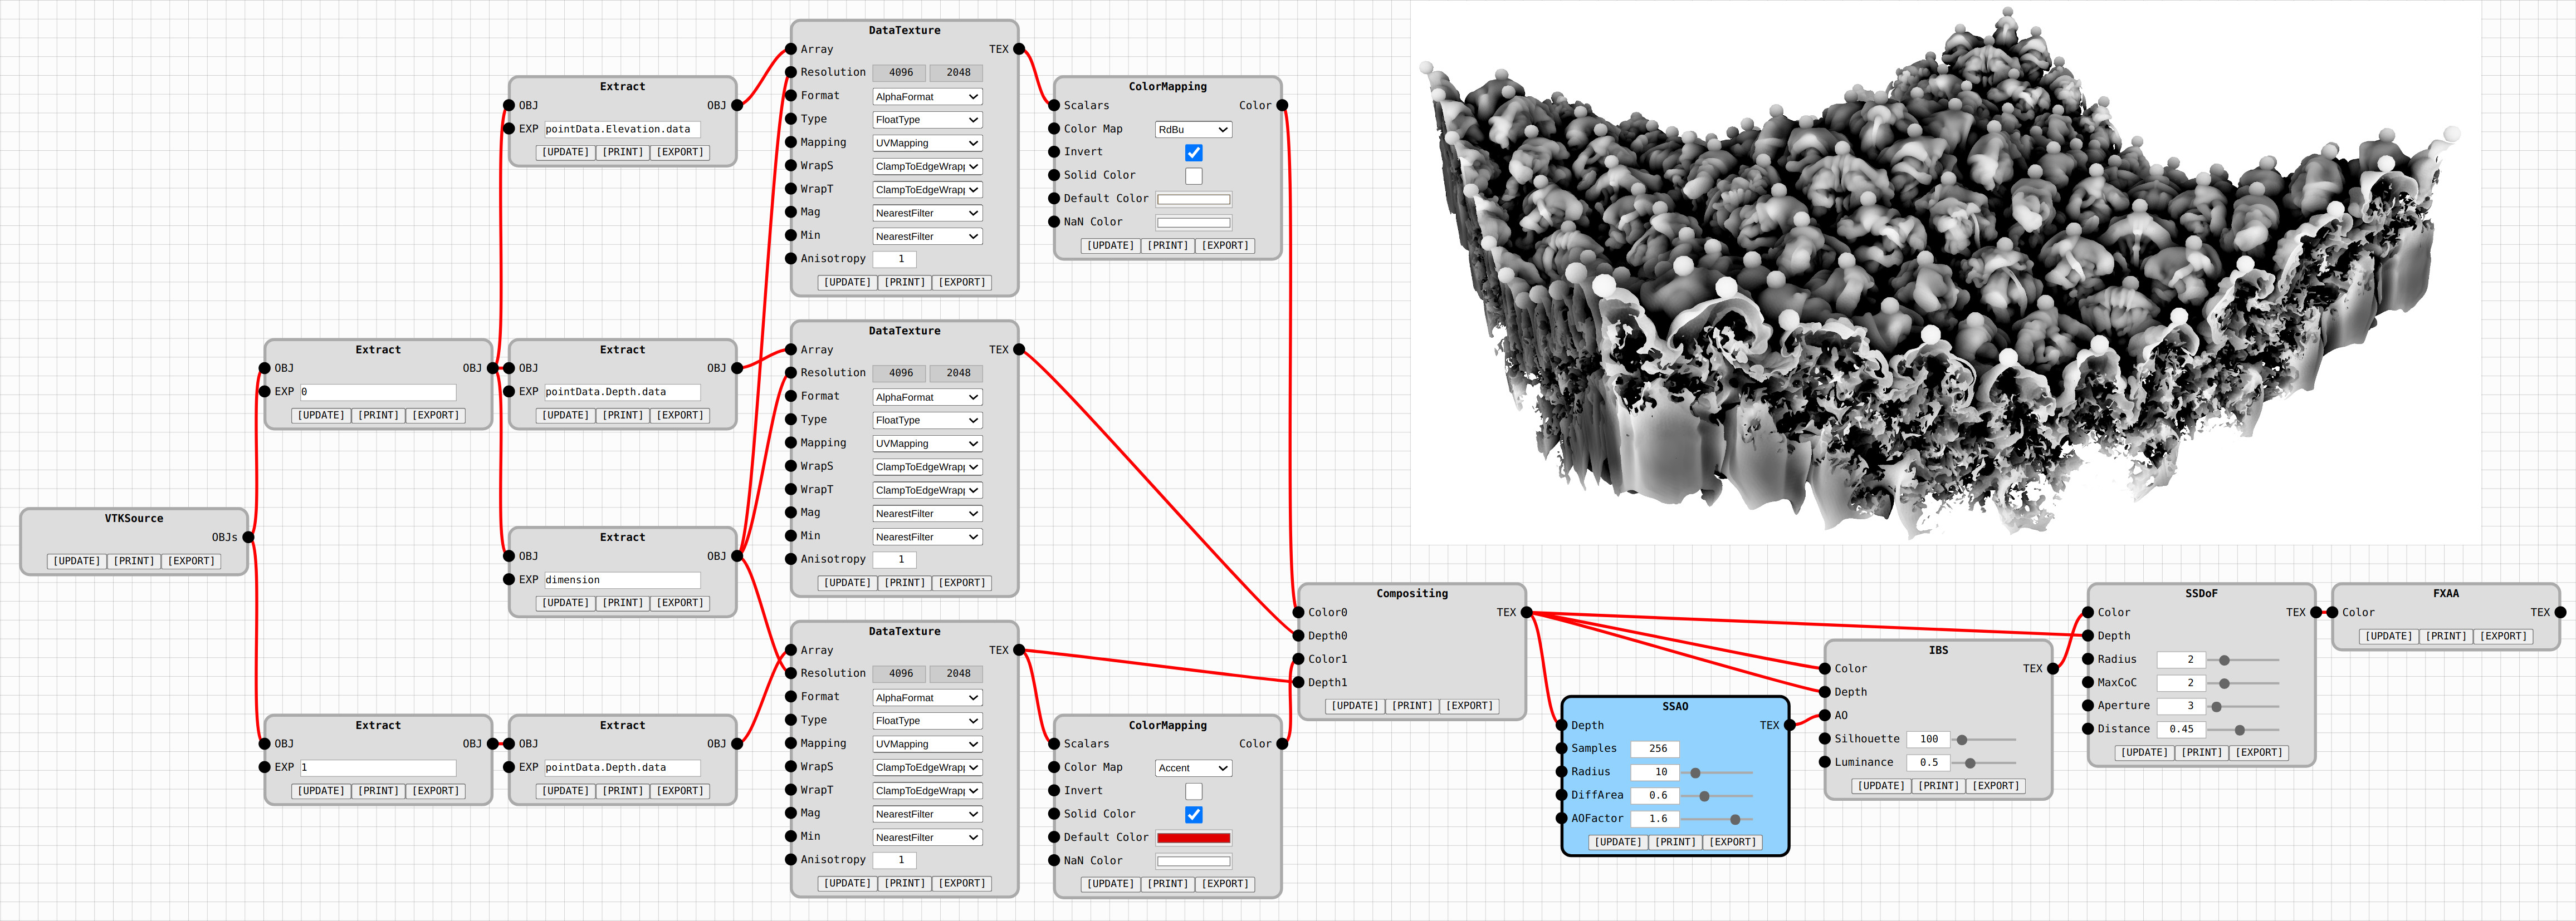Screen dimensions: 2576x921
Task: Open Format dropdown in top DataTexture node
Action: pos(926,97)
